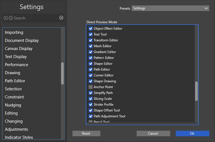The height and width of the screenshot is (142, 215).
Task: Open the Importing settings category
Action: click(x=14, y=32)
